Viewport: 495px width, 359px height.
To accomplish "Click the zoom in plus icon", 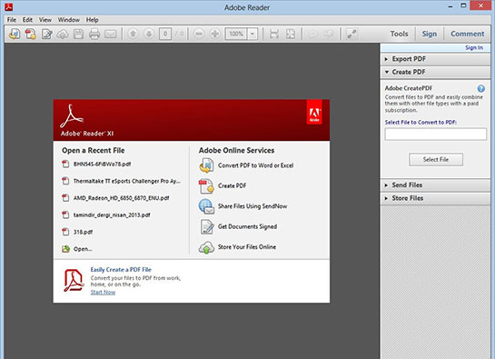I will [215, 34].
